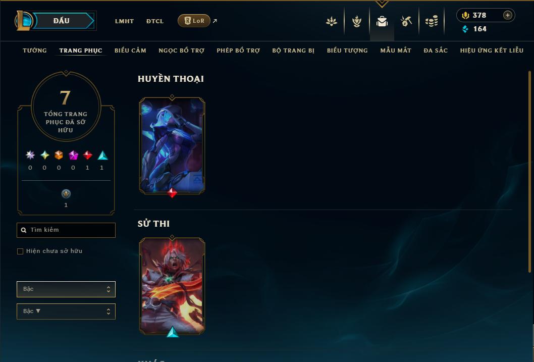Launch LoR via the link button

pos(194,21)
